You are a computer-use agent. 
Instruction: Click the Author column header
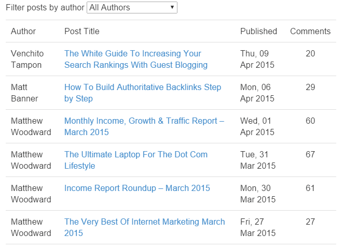click(23, 31)
